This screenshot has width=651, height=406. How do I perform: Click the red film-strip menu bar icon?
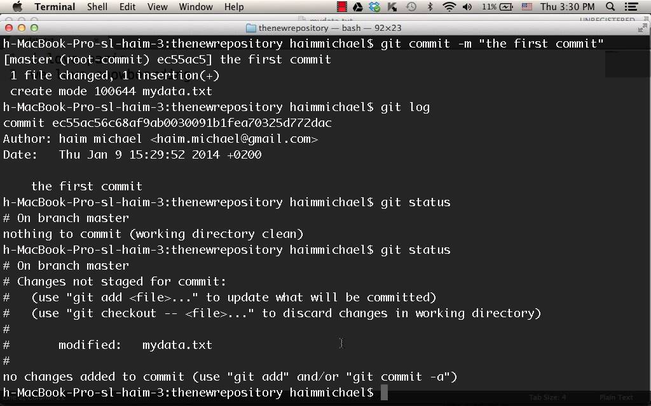click(341, 6)
